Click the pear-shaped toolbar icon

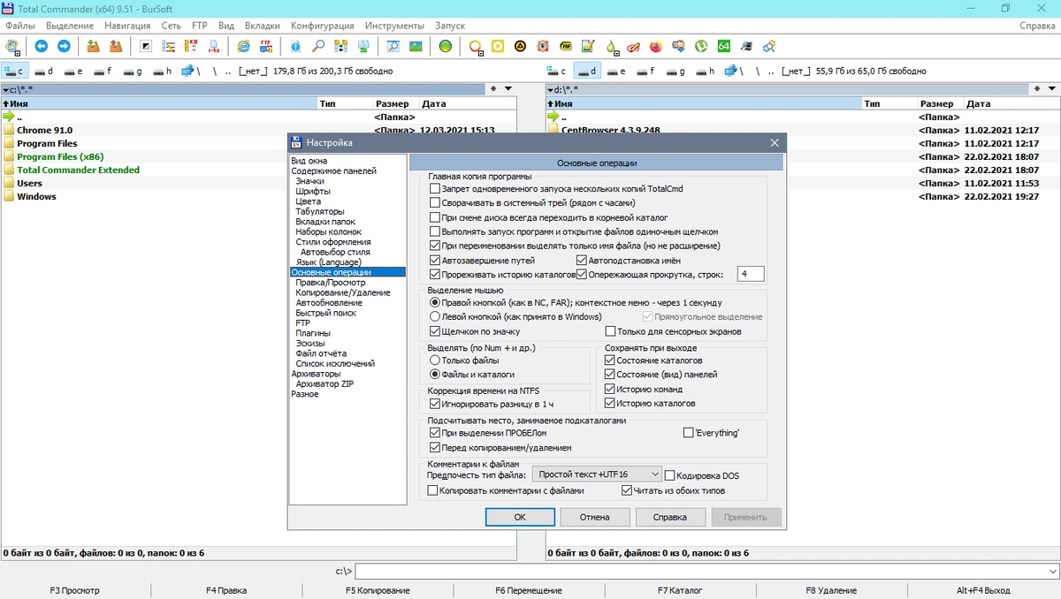(x=610, y=46)
